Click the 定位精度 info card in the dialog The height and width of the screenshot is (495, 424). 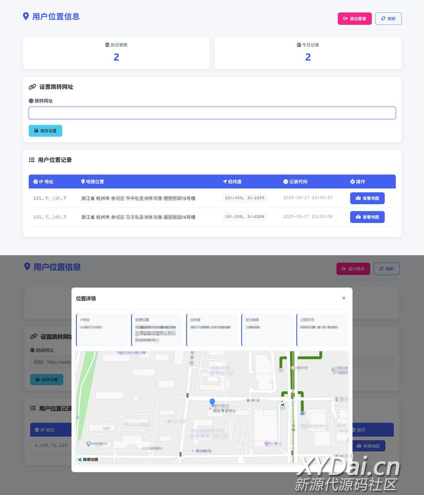(x=267, y=329)
